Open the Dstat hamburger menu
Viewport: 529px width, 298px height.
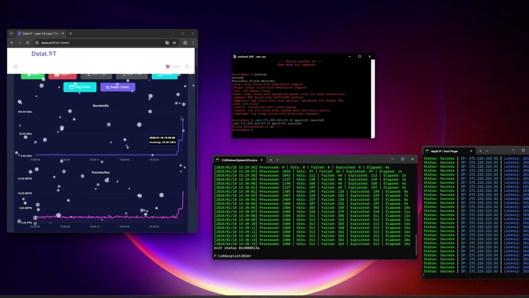(x=16, y=66)
